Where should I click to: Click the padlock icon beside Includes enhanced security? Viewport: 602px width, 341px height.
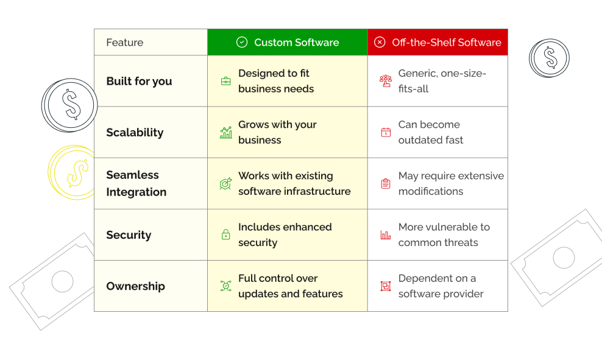click(x=226, y=234)
